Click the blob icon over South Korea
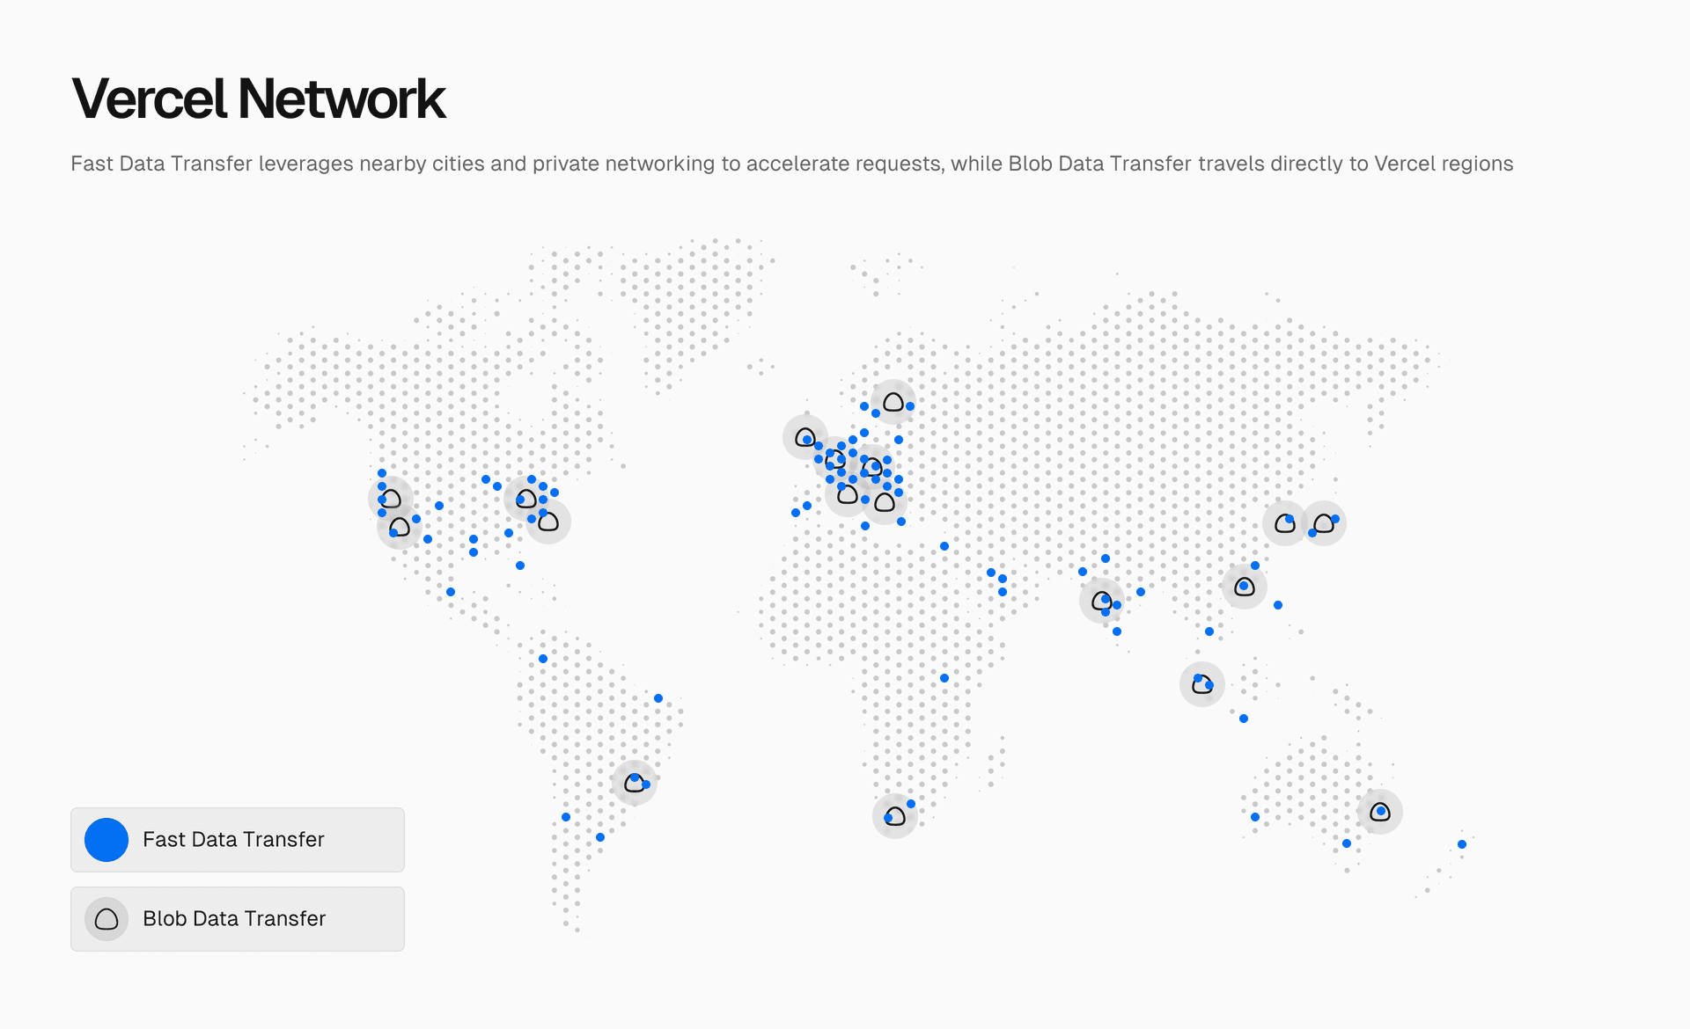Viewport: 1690px width, 1029px height. [1284, 524]
